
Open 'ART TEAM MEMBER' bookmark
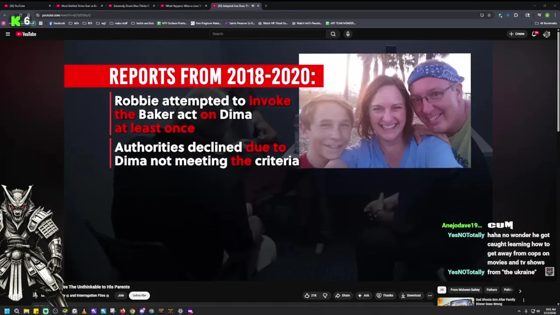point(340,23)
